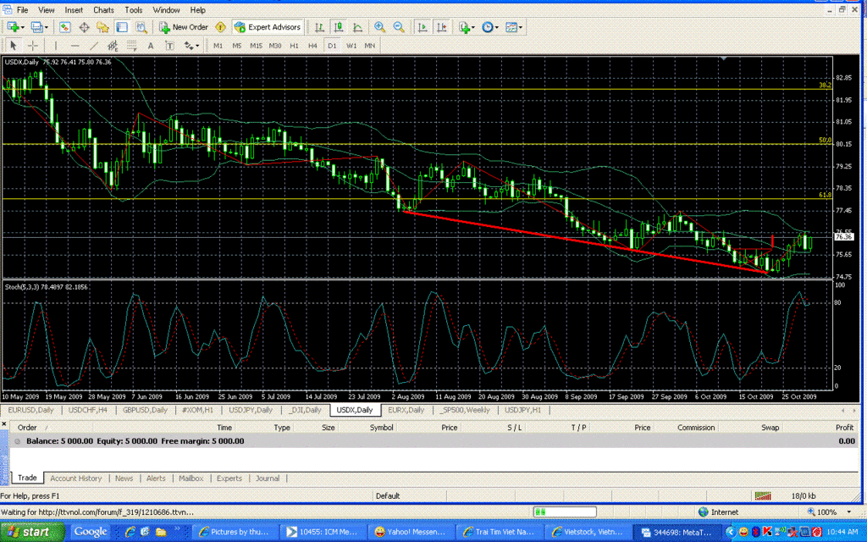Switch to H4 timeframe
This screenshot has width=867, height=542.
313,46
